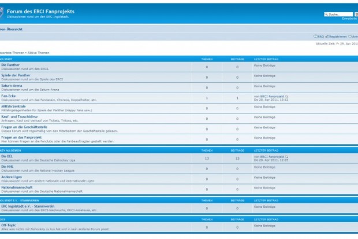Click the FAQ help icon
Screen dimensions: 358x239
coord(315,36)
